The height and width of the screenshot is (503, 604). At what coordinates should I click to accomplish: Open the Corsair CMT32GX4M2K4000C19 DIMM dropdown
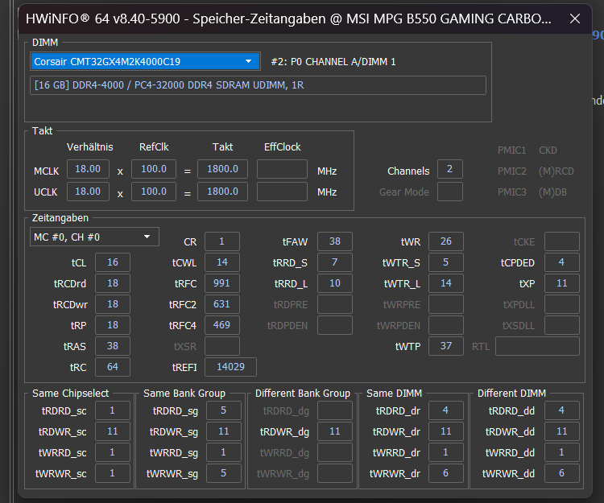[x=145, y=62]
